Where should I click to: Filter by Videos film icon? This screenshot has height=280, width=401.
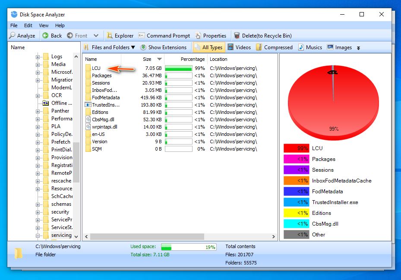point(230,47)
